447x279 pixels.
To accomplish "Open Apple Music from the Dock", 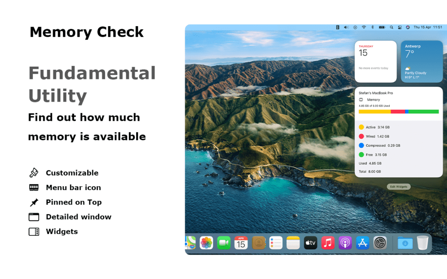I will 327,243.
